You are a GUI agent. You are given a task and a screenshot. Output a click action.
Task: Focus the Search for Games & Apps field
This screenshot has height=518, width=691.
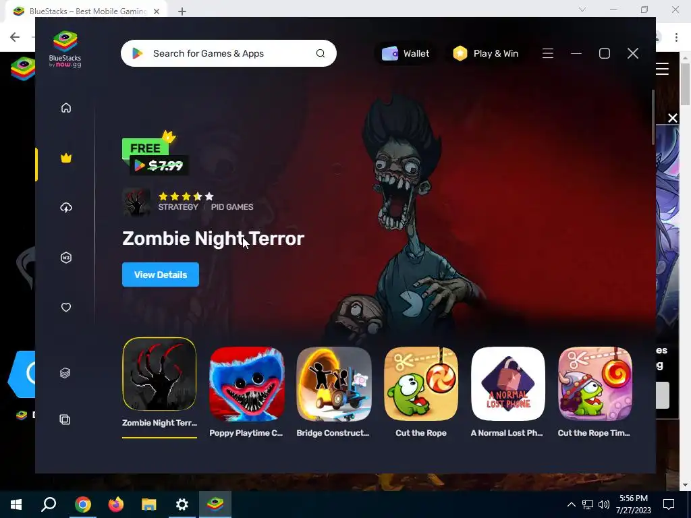[x=229, y=53]
